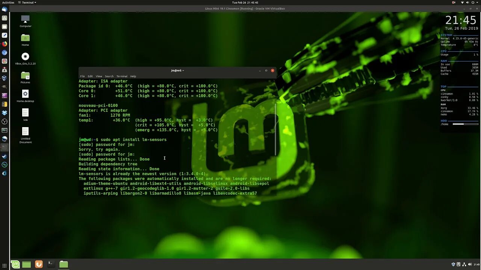Click the /home disk usage bar
The height and width of the screenshot is (270, 481).
[x=465, y=124]
